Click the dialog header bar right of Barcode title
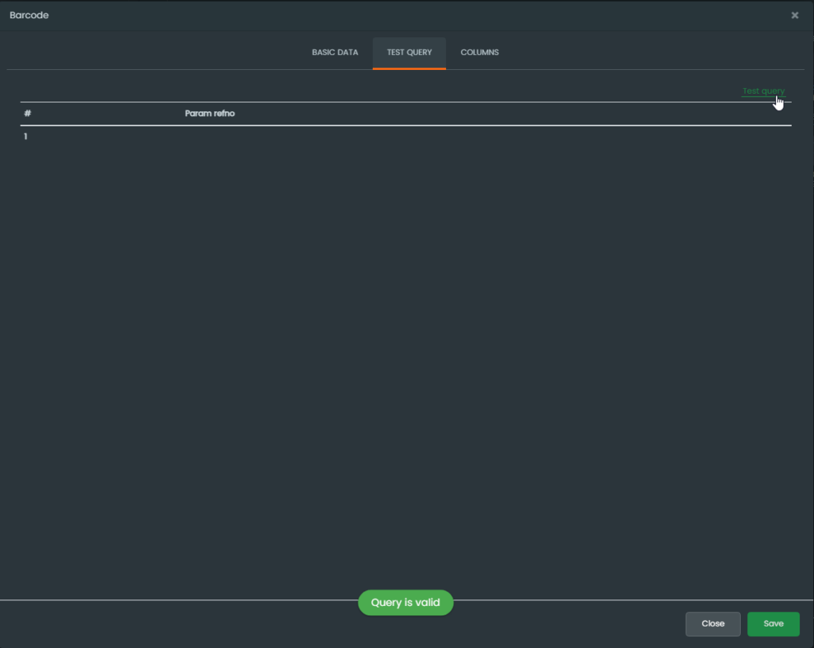 [397, 15]
